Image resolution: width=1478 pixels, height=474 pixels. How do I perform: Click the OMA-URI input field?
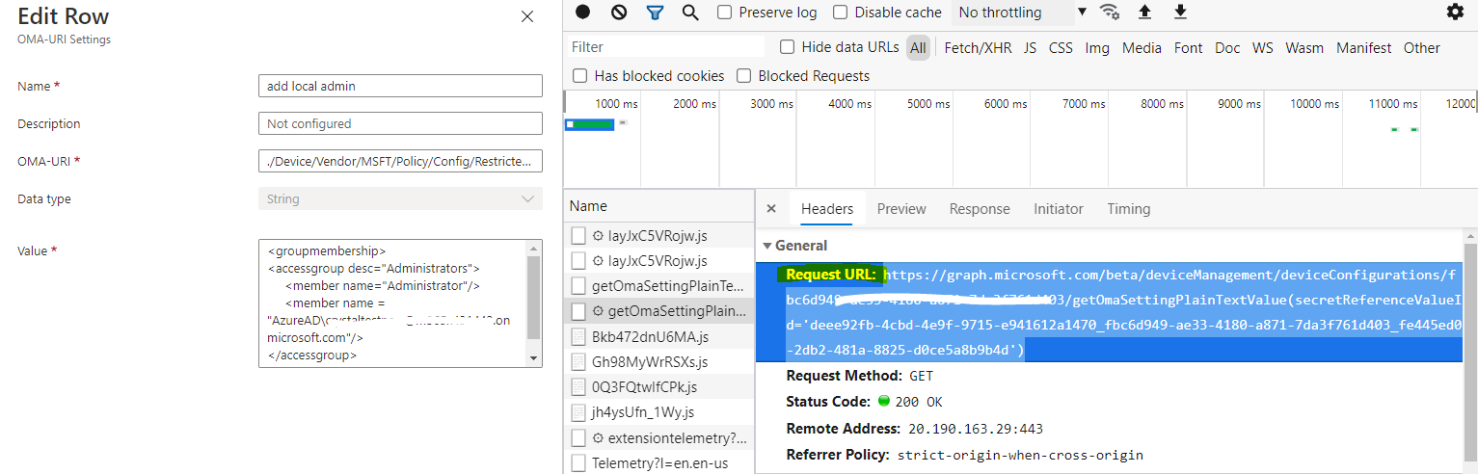400,161
